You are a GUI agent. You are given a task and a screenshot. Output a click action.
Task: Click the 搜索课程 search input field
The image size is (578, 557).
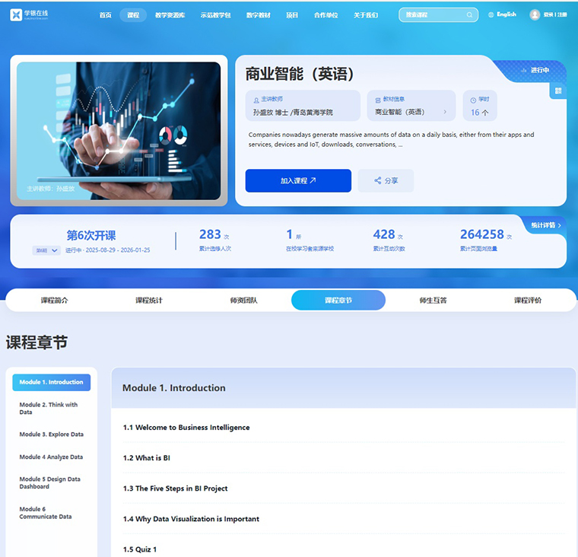[x=433, y=14]
